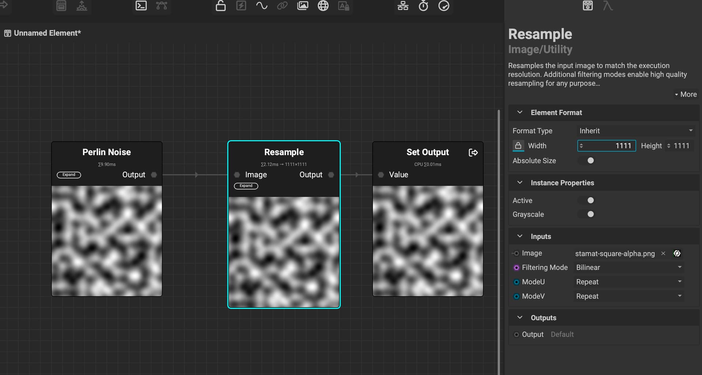Image resolution: width=702 pixels, height=375 pixels.
Task: Toggle the Active instance property switch
Action: (x=587, y=200)
